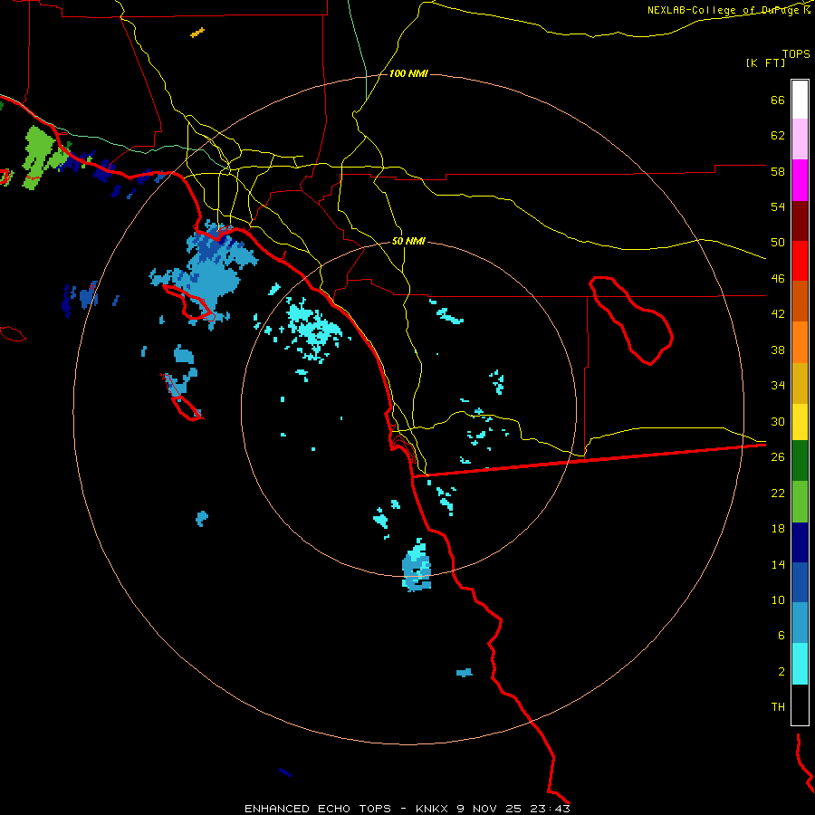
Task: Click the TH threshold label
Action: [778, 707]
